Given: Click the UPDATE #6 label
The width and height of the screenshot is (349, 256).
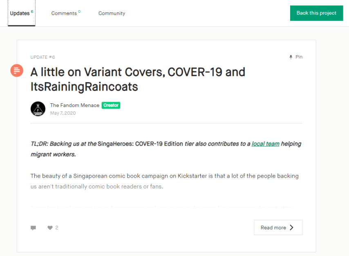Looking at the screenshot, I should click(43, 57).
